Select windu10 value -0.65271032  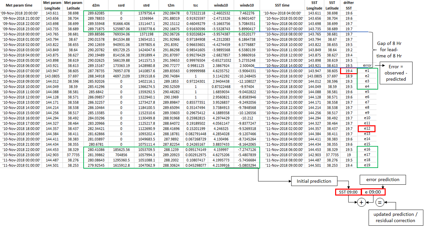[220, 60]
